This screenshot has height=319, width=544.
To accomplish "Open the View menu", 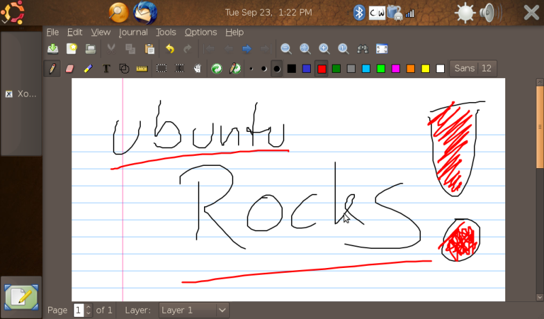I will 101,32.
